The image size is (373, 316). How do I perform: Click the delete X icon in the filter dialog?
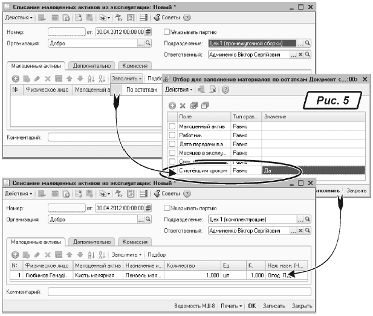click(182, 105)
